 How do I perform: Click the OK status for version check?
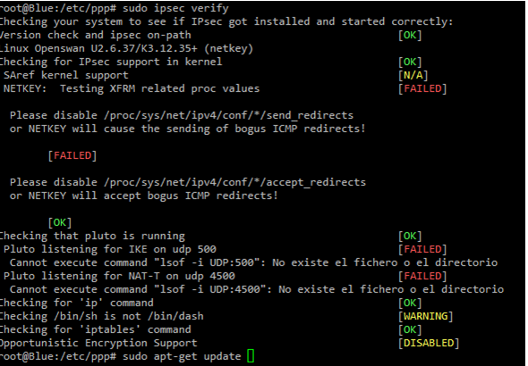click(410, 35)
